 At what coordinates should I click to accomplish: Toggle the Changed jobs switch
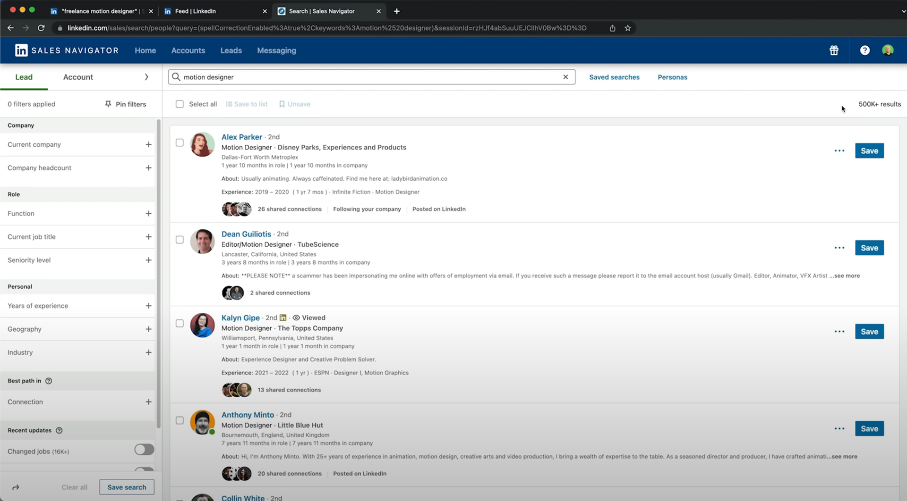144,450
